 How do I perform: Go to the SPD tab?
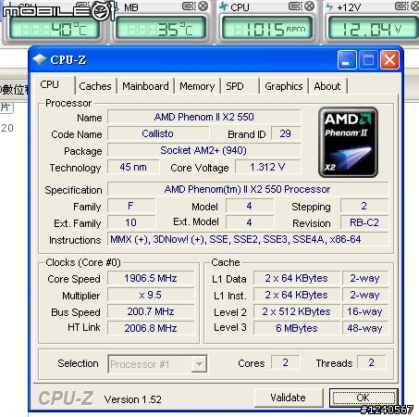tap(235, 86)
